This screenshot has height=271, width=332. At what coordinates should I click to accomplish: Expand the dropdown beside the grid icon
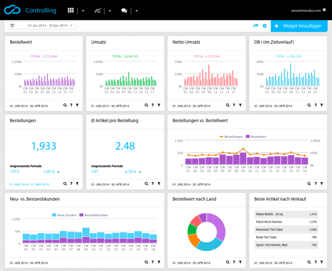pyautogui.click(x=83, y=11)
